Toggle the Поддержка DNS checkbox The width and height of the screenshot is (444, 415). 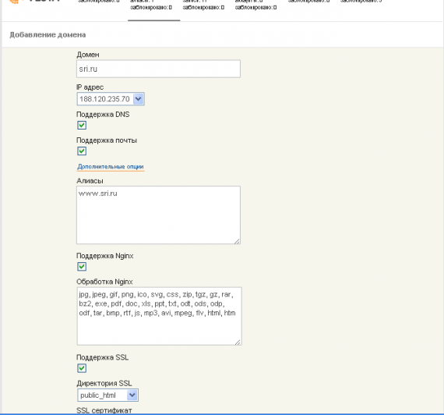[82, 125]
